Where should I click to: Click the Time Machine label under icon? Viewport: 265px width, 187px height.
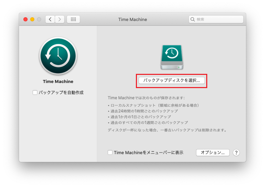coord(58,82)
